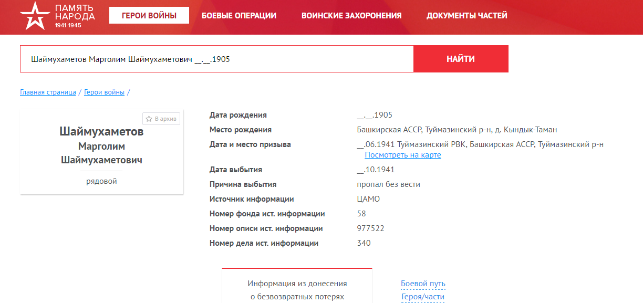
Task: Open the Боевой путь link
Action: click(x=423, y=284)
